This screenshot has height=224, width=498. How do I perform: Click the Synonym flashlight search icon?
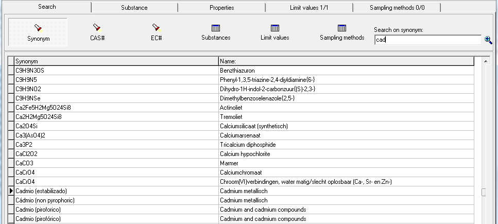(x=38, y=27)
